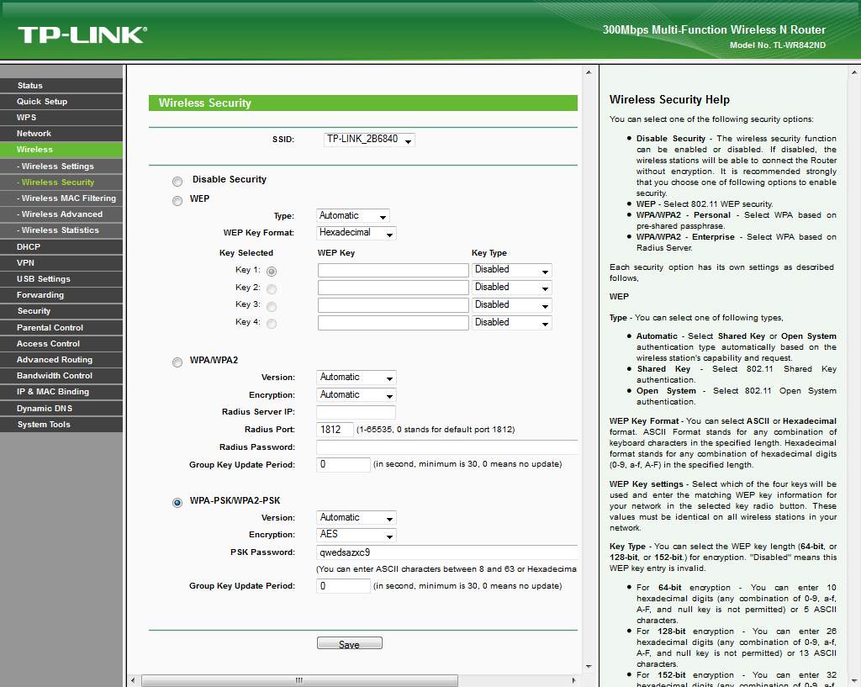
Task: Click the Radius Server IP field
Action: (356, 412)
